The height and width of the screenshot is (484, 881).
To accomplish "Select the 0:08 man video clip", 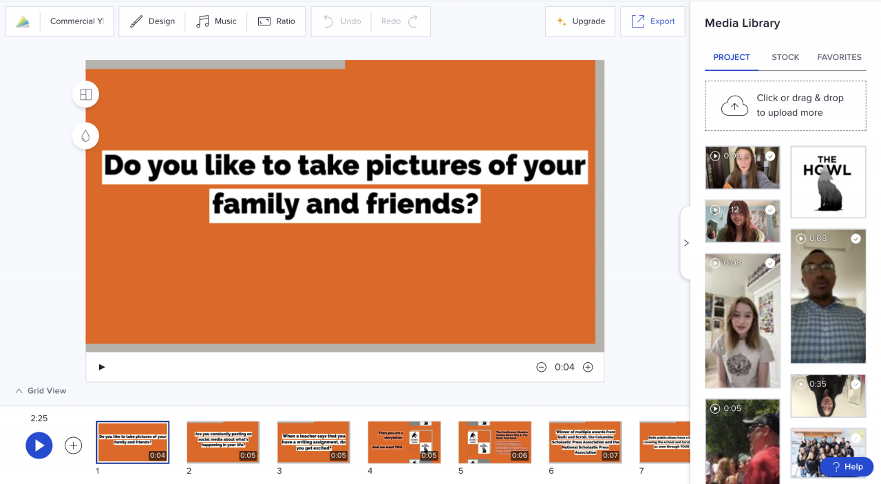I will pos(828,296).
